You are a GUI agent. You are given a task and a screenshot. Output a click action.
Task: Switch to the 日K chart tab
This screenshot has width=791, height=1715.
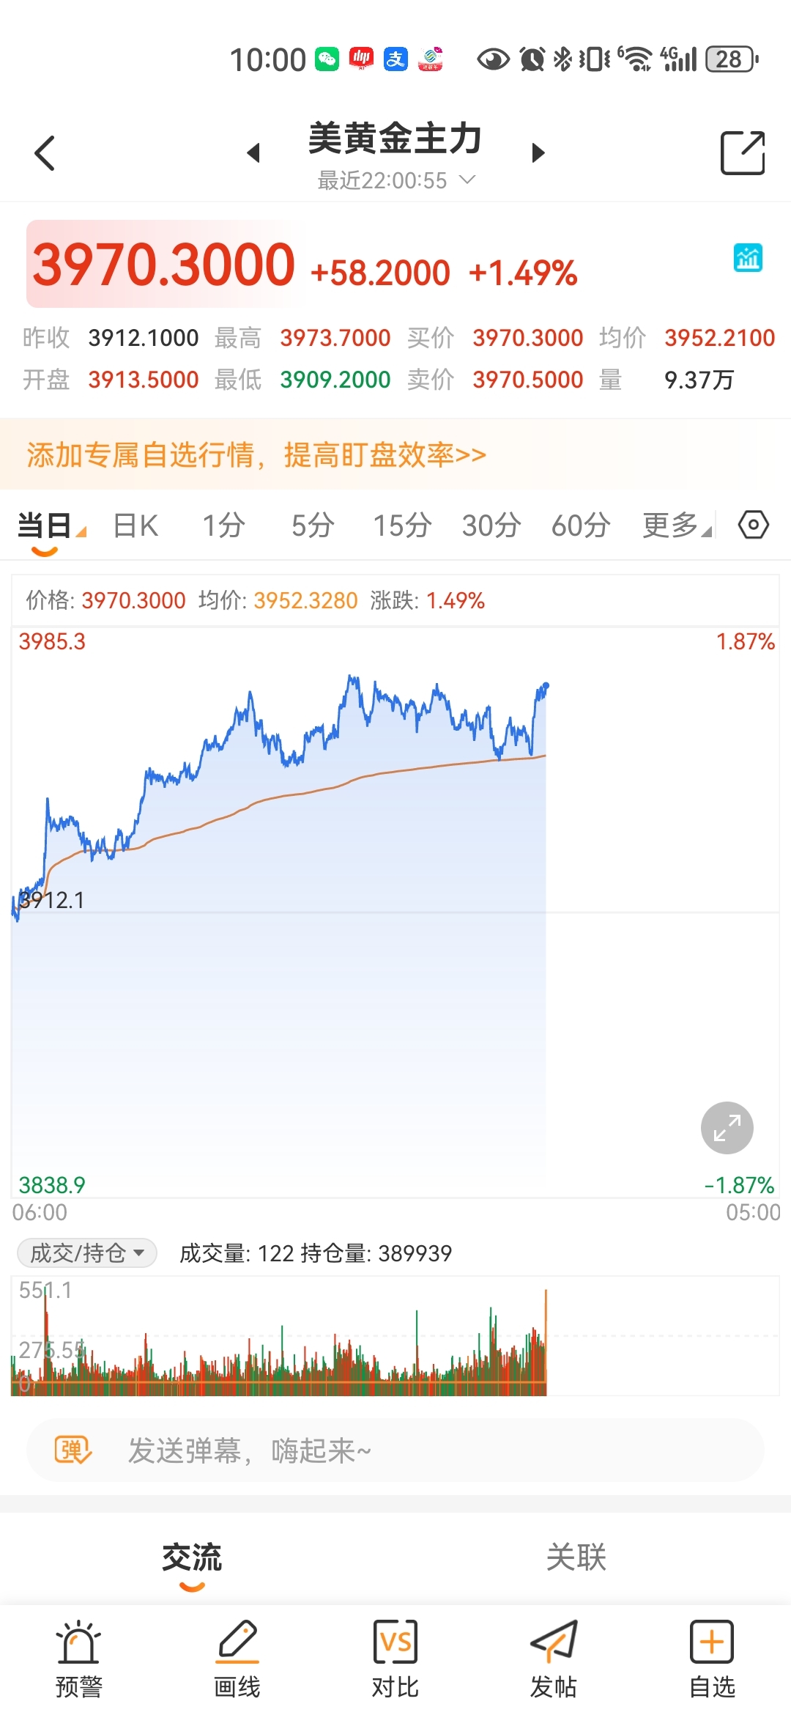[x=135, y=525]
